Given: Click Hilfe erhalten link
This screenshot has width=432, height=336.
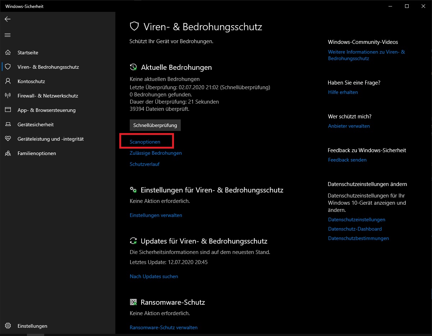Looking at the screenshot, I should point(343,92).
